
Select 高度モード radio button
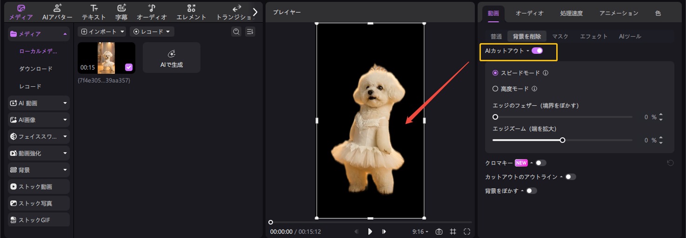pyautogui.click(x=495, y=89)
